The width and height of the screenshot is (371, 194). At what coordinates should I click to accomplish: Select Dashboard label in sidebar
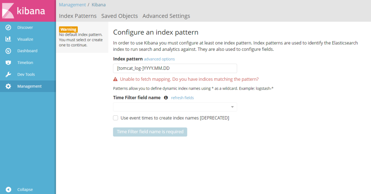coord(27,51)
